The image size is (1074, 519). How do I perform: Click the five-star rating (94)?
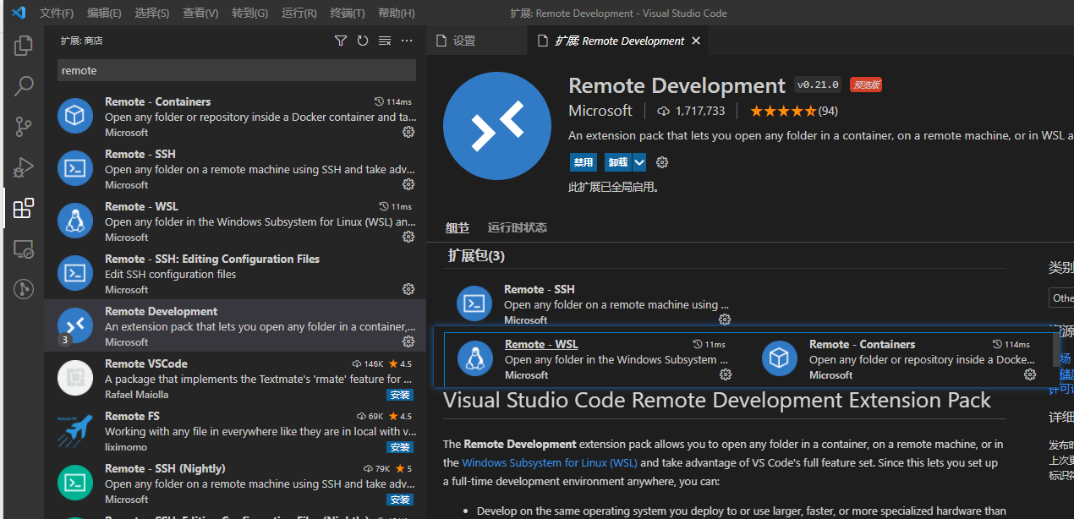pyautogui.click(x=793, y=111)
